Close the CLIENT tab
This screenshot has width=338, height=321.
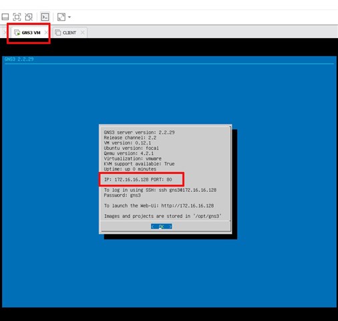pyautogui.click(x=83, y=33)
